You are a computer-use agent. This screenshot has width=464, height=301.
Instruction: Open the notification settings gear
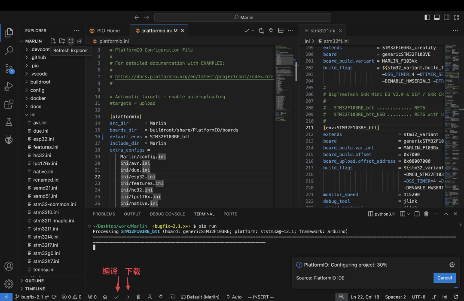(452, 265)
